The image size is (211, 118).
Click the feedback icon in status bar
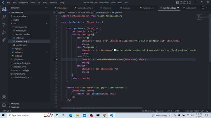pyautogui.click(x=202, y=111)
